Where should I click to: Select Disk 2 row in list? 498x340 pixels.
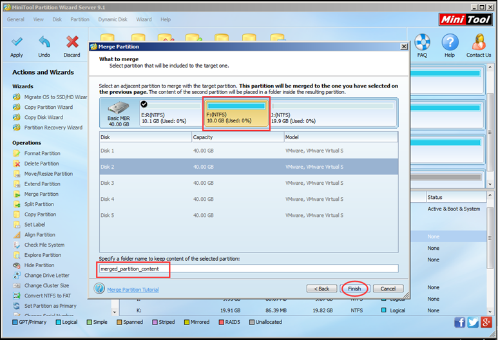(249, 167)
